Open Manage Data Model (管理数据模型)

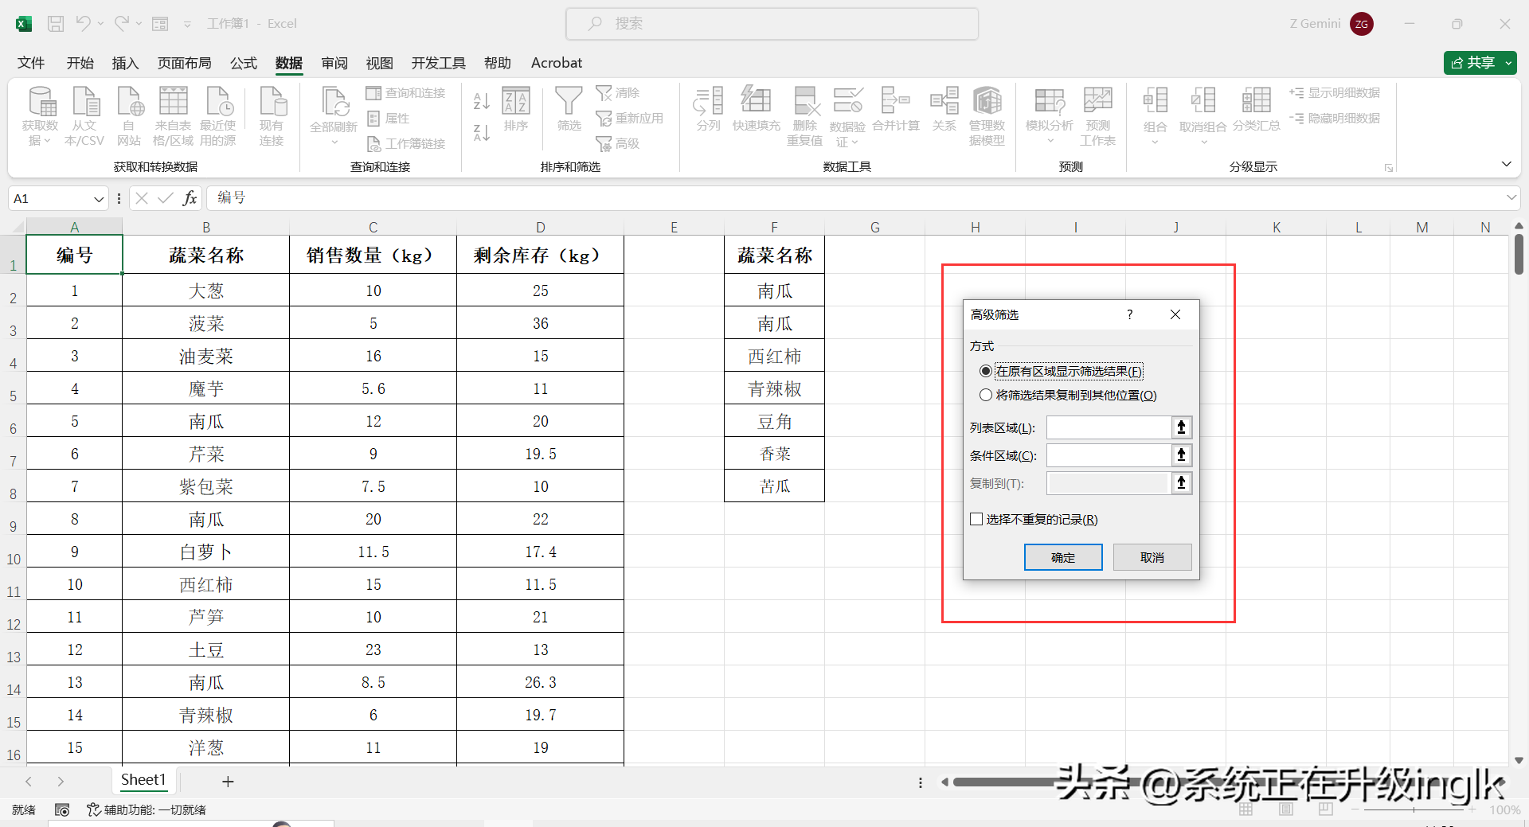(x=987, y=116)
